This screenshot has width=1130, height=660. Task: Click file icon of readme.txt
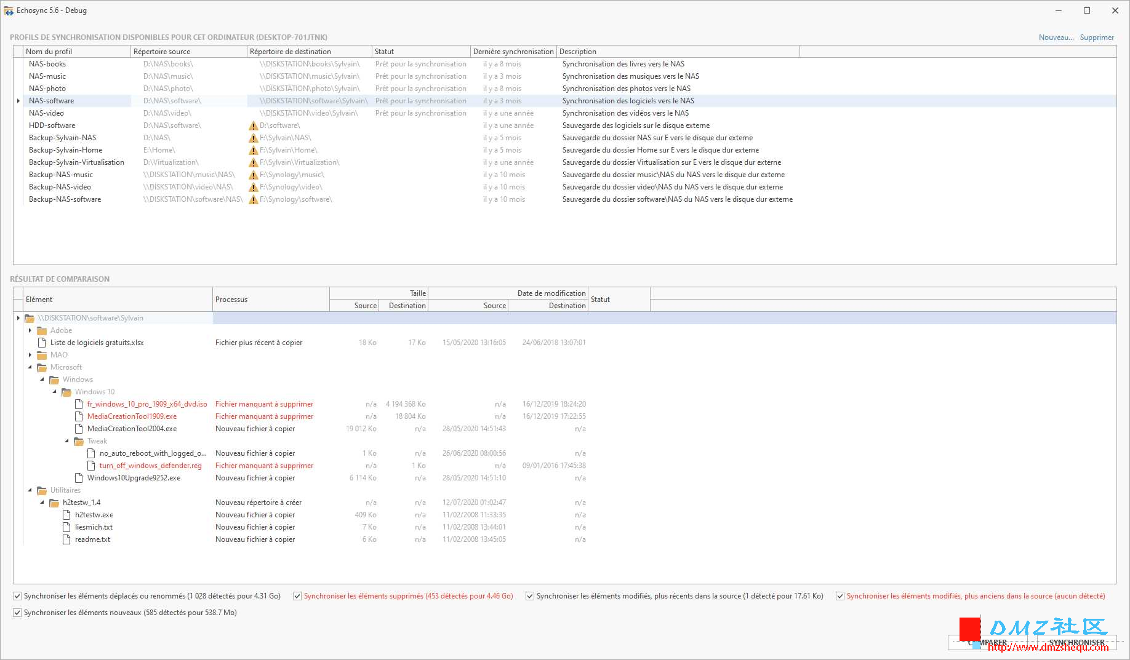coord(66,539)
